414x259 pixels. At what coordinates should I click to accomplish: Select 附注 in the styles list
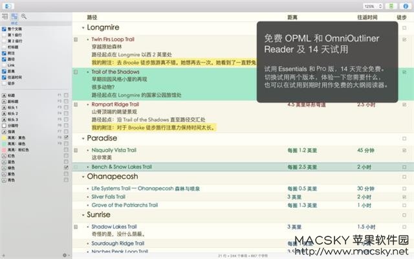[11, 53]
